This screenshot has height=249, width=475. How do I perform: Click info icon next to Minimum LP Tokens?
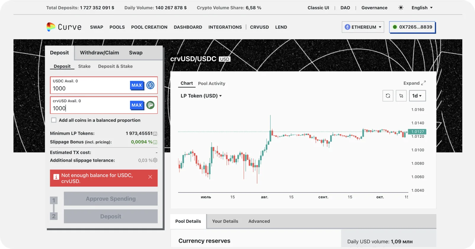pos(155,134)
